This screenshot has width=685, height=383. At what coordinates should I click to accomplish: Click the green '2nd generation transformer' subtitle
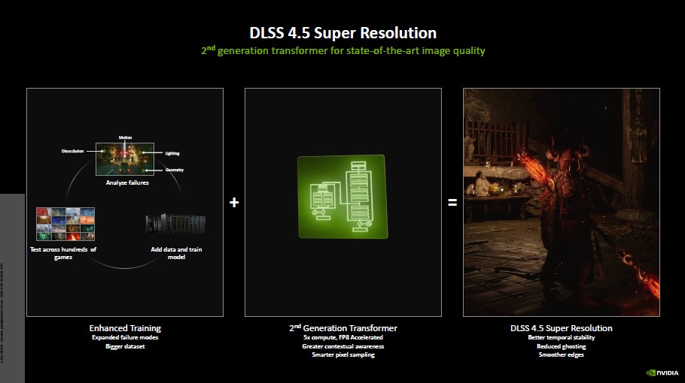pyautogui.click(x=343, y=50)
